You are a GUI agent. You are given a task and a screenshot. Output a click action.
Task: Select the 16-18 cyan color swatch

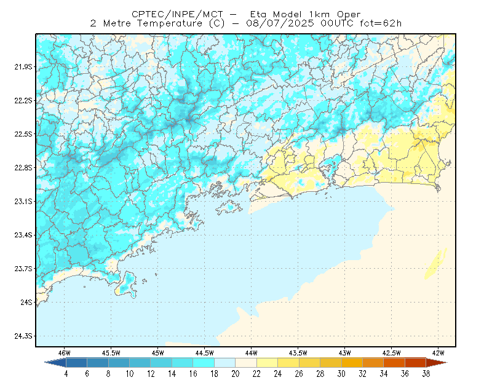click(204, 363)
